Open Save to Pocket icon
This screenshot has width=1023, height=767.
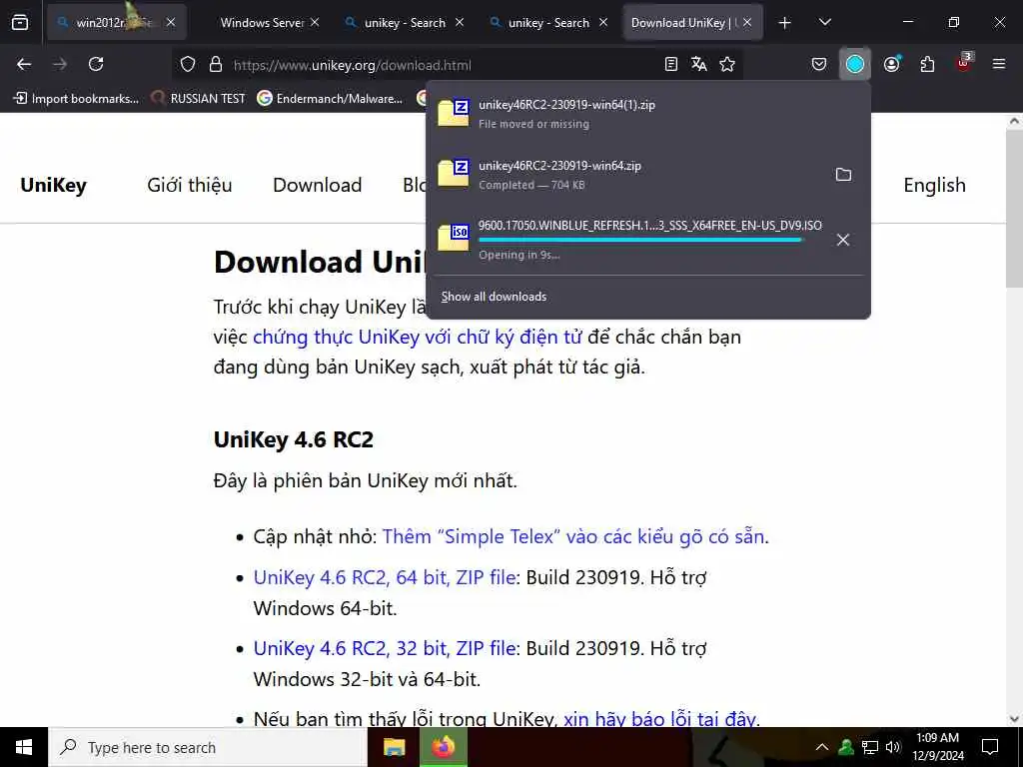pyautogui.click(x=819, y=64)
